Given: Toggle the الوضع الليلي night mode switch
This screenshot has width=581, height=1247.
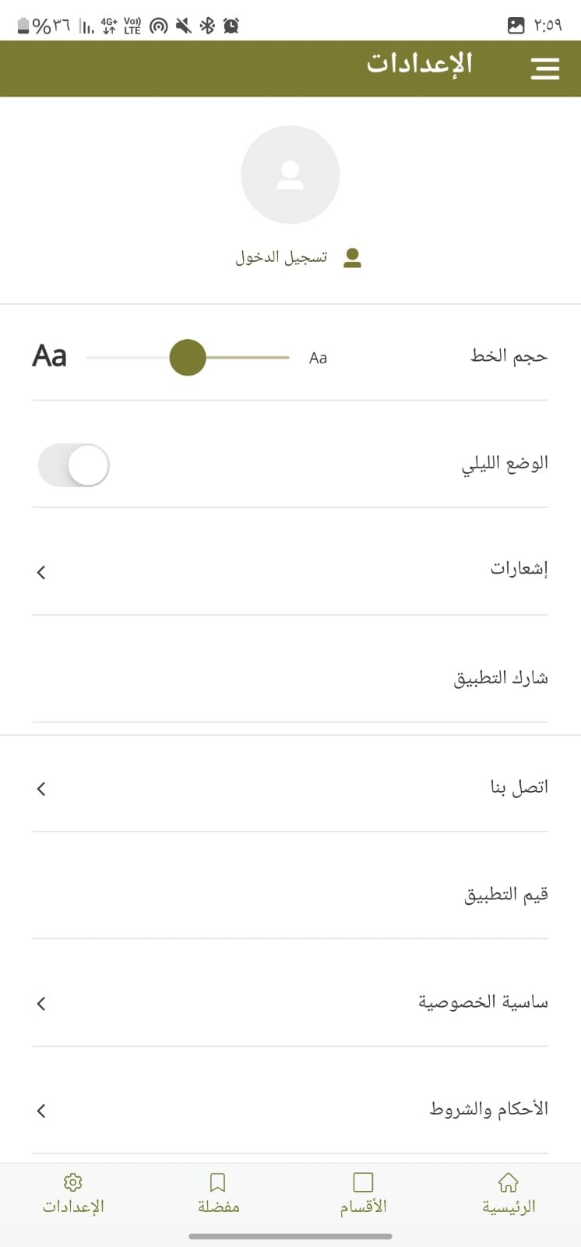Looking at the screenshot, I should pos(74,465).
